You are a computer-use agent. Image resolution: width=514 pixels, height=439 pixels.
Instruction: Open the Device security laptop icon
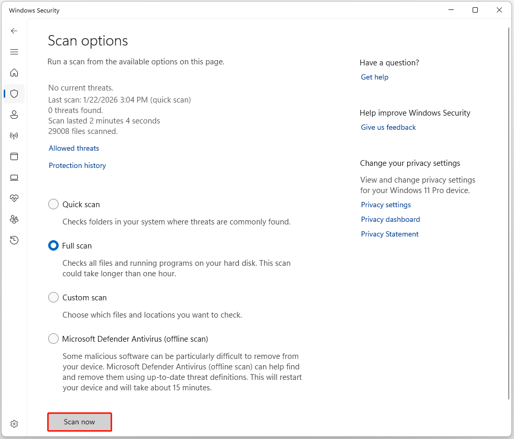click(14, 177)
